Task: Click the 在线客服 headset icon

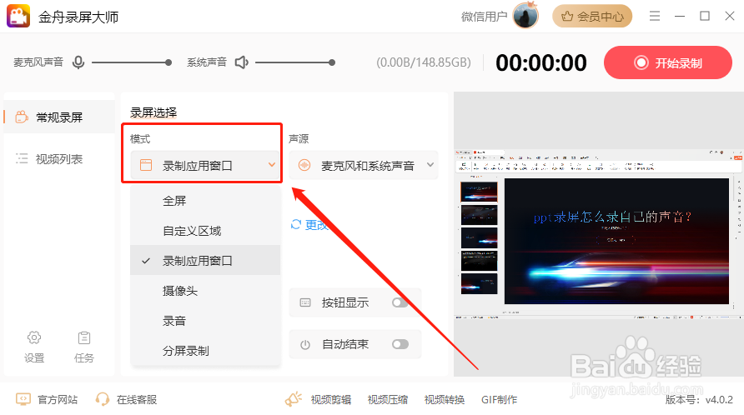Action: (x=102, y=399)
